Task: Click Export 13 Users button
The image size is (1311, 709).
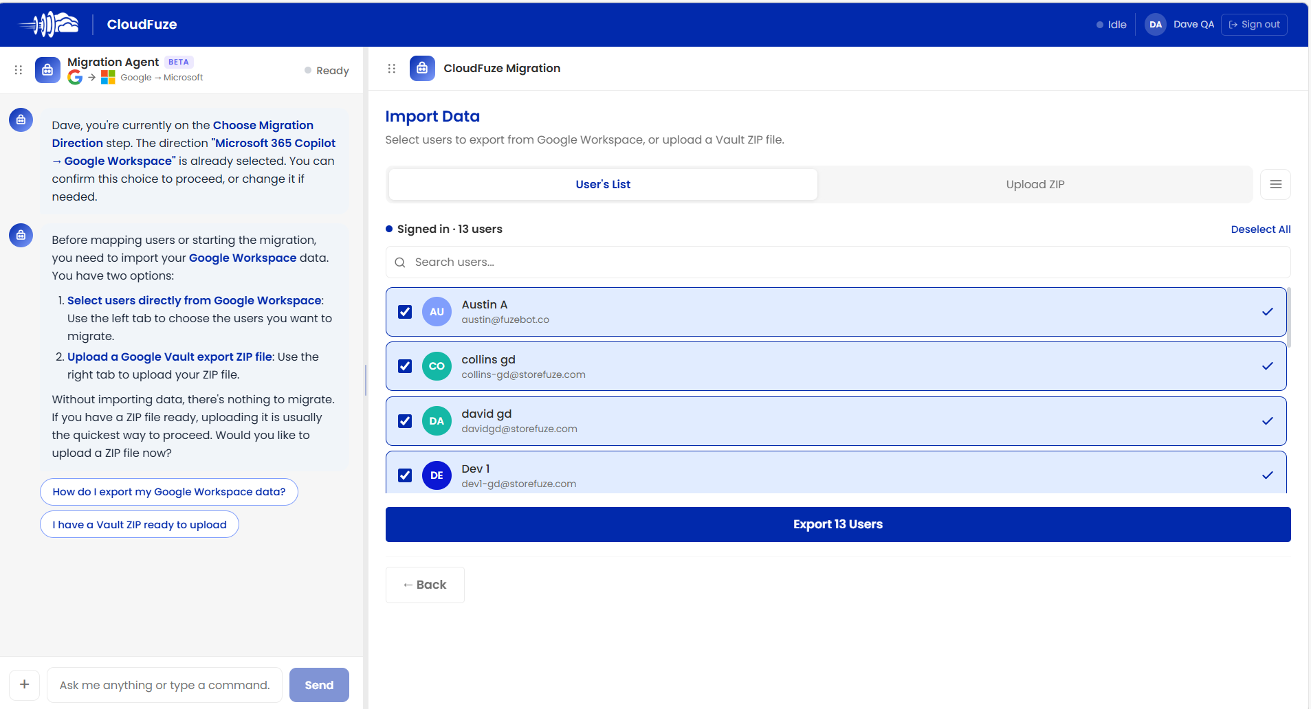Action: 838,524
